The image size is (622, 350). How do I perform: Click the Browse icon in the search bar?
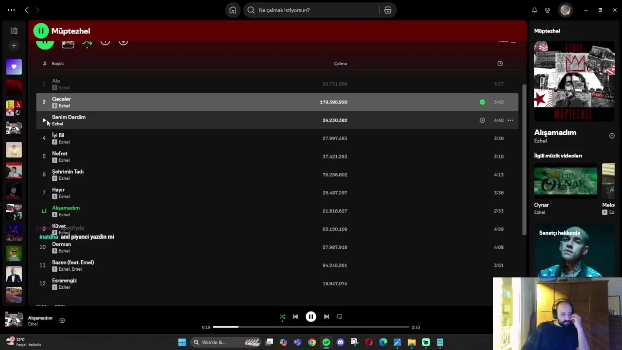click(388, 10)
